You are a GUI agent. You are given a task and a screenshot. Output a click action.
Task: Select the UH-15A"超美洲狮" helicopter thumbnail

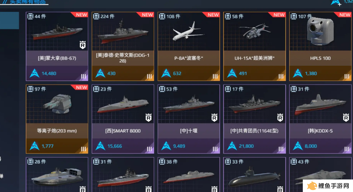point(255,32)
